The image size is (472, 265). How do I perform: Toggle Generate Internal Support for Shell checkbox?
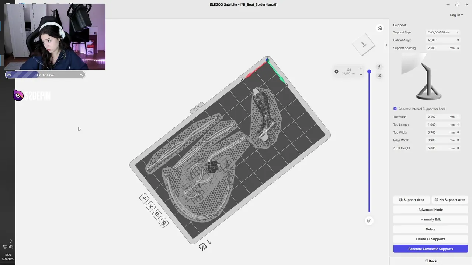pos(395,109)
